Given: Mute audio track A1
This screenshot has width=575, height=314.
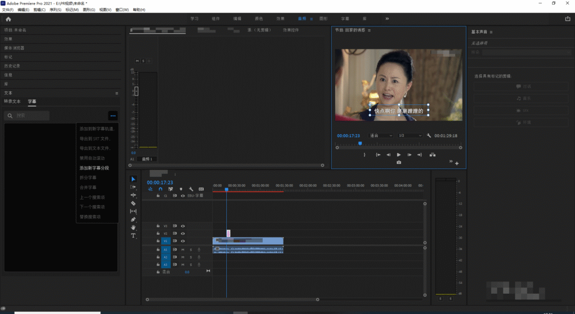Looking at the screenshot, I should [182, 249].
